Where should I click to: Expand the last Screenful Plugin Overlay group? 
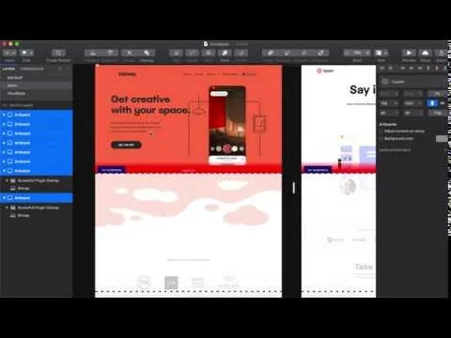coord(7,207)
